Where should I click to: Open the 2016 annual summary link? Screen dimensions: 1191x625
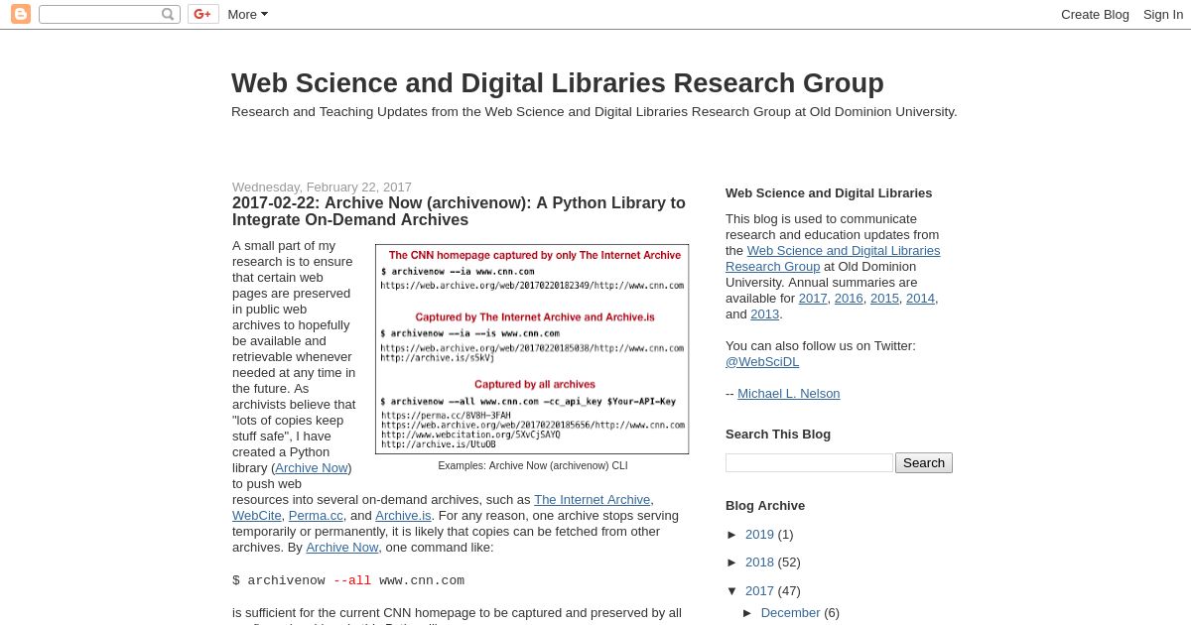849,299
